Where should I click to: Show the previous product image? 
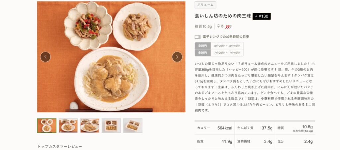pyautogui.click(x=45, y=57)
